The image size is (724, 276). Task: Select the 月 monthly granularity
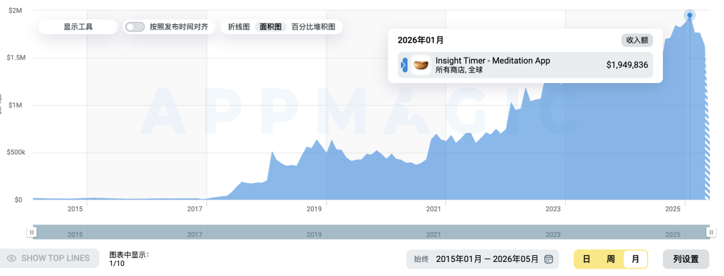(x=636, y=259)
